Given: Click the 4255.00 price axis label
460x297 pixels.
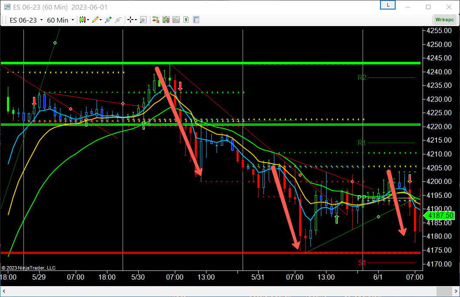Looking at the screenshot, I should (439, 30).
